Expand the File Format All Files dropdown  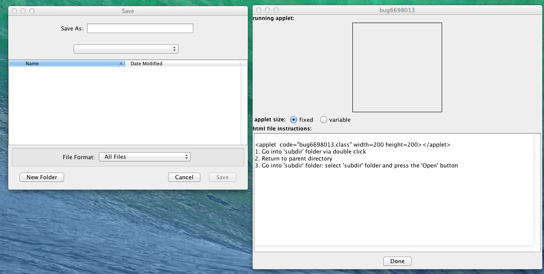[x=145, y=157]
